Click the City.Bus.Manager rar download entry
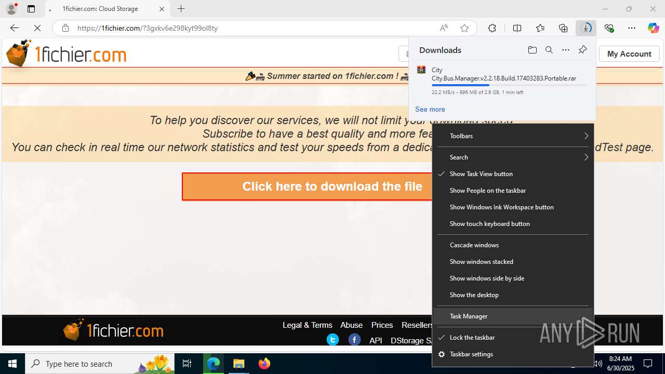 502,81
